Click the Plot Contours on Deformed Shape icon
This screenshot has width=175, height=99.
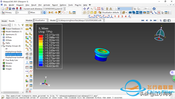click(27, 38)
